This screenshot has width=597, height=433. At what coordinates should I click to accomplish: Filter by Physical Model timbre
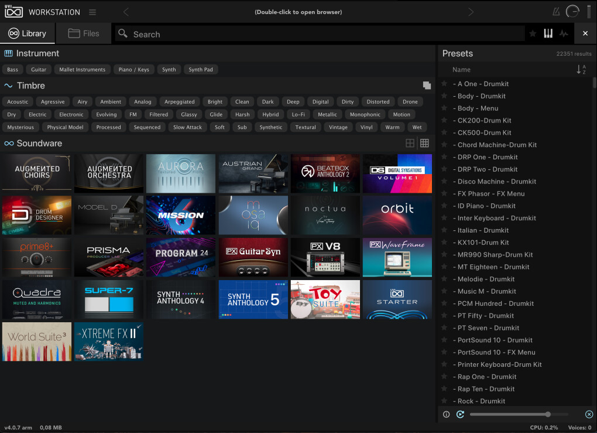tap(65, 127)
